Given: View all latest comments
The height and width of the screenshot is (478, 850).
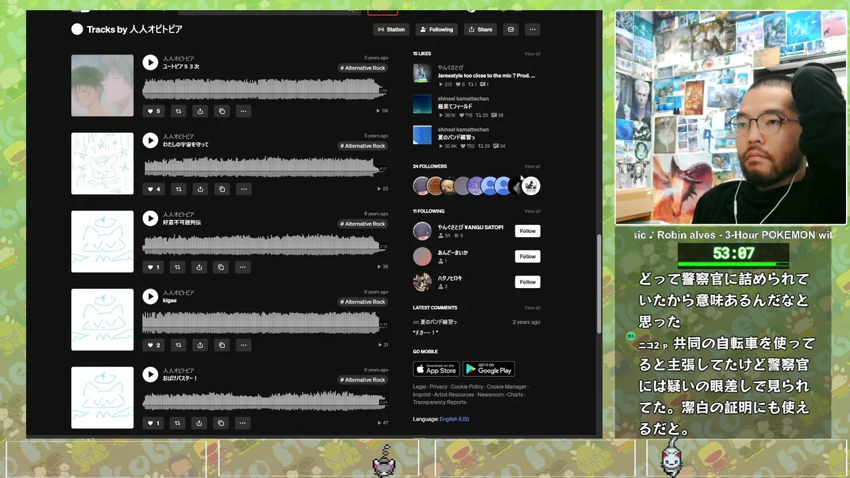Looking at the screenshot, I should (532, 308).
